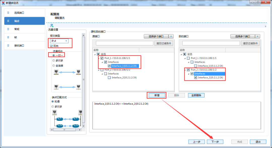272x148 pixels.
Task: Uncheck source Interface_1(10.1.1.2/24) checkbox
Action: (109, 66)
